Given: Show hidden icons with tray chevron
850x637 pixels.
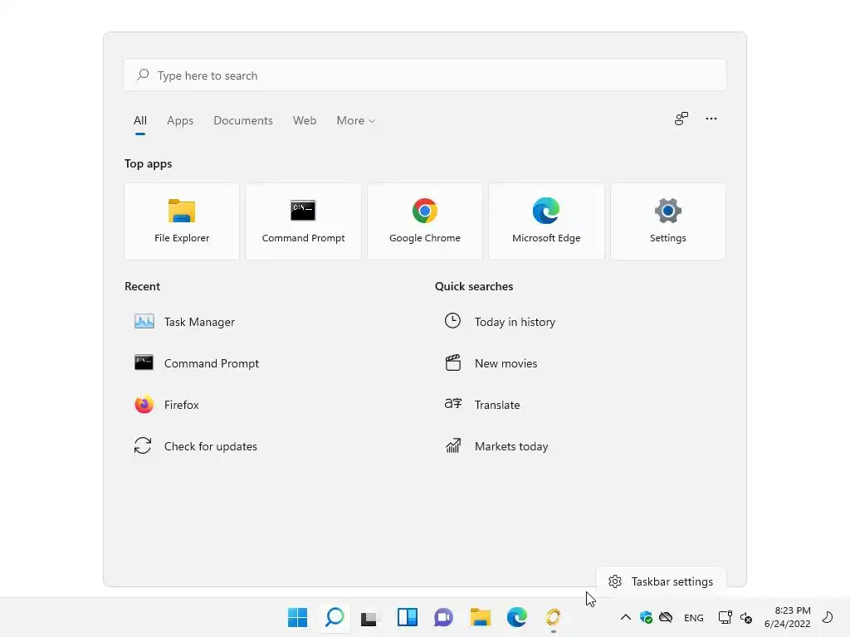Looking at the screenshot, I should (x=626, y=617).
